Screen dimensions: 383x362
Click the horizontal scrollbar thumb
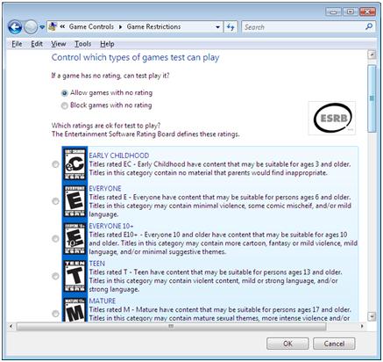pos(171,326)
